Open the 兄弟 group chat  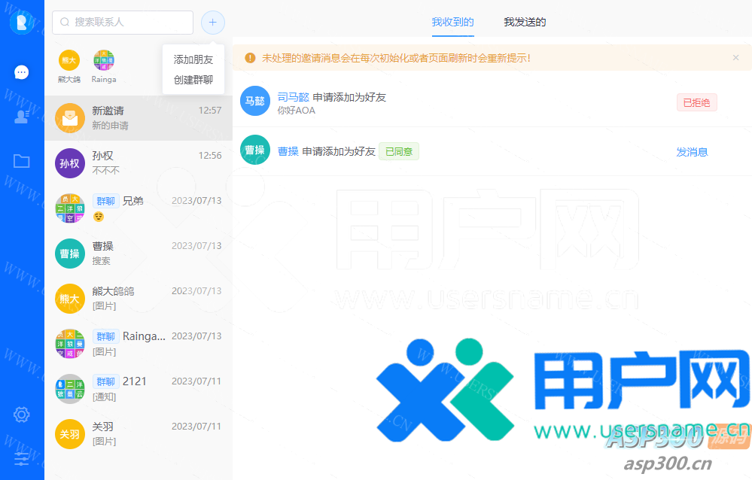pyautogui.click(x=139, y=208)
